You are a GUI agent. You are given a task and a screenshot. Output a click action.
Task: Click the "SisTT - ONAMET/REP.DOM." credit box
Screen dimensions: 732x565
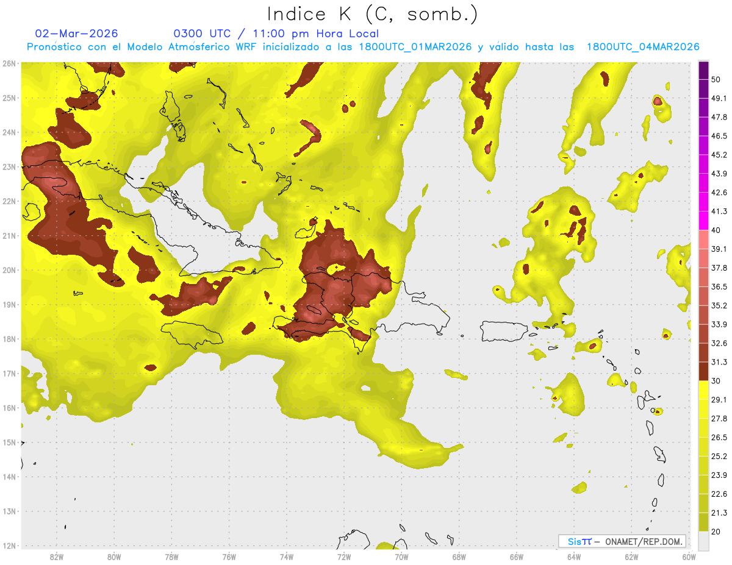622,541
